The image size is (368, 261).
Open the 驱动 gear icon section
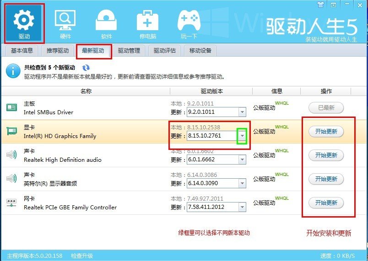point(24,23)
